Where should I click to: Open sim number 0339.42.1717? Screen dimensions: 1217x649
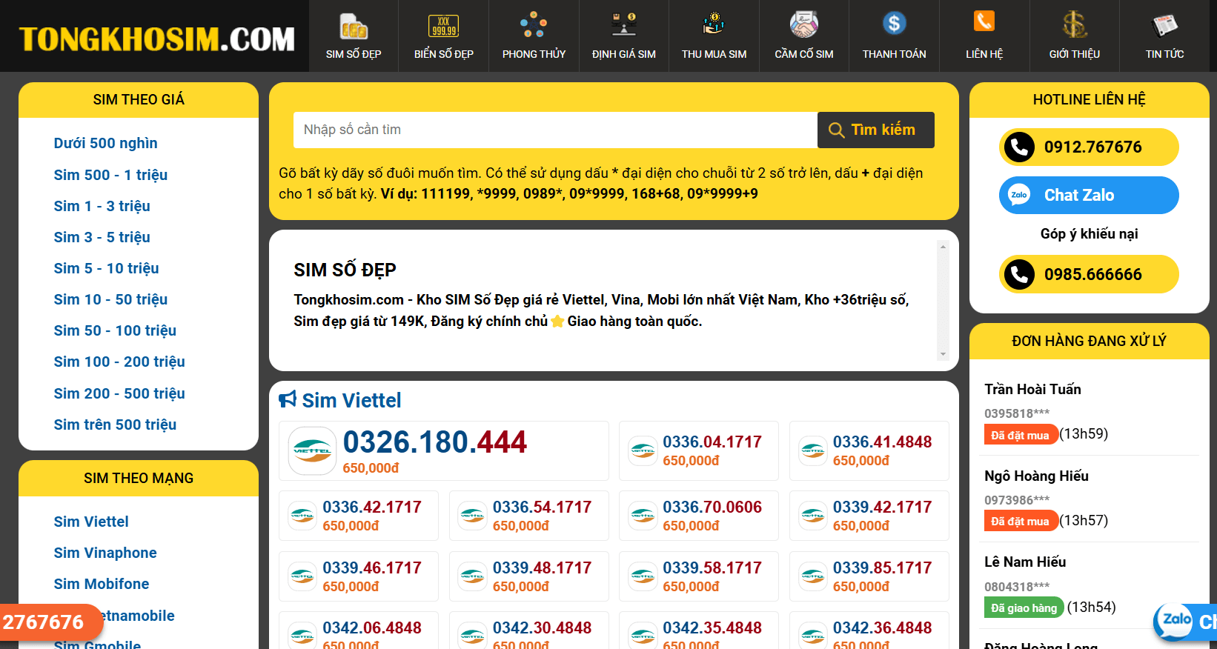click(x=882, y=507)
